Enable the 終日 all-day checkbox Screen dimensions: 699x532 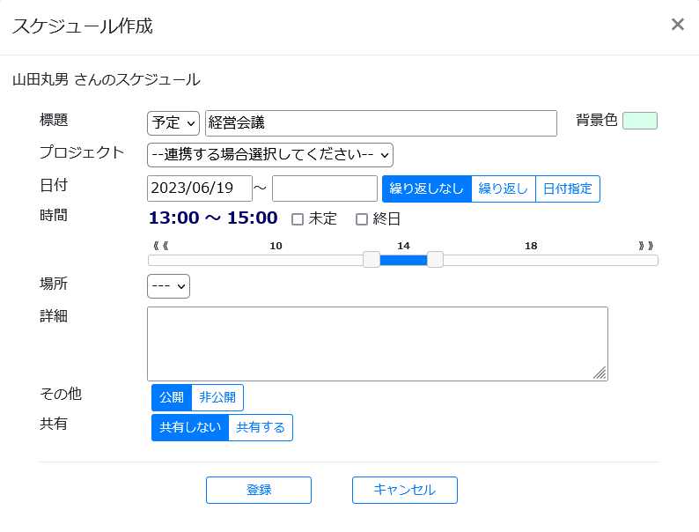362,219
